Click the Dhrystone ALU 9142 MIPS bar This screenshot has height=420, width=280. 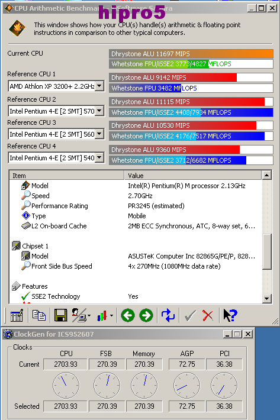[x=191, y=77]
